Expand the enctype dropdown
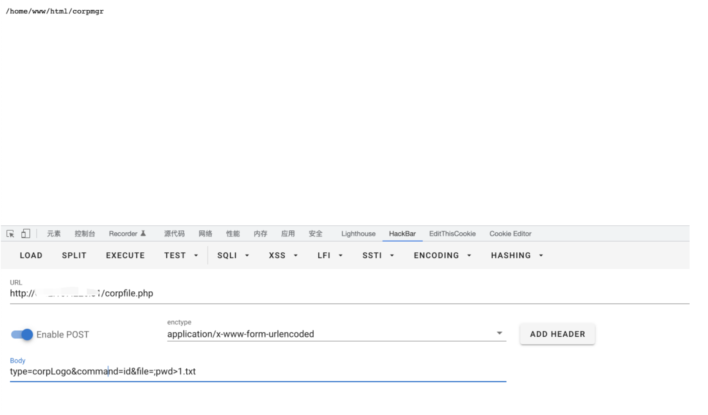708x415 pixels. pos(499,333)
